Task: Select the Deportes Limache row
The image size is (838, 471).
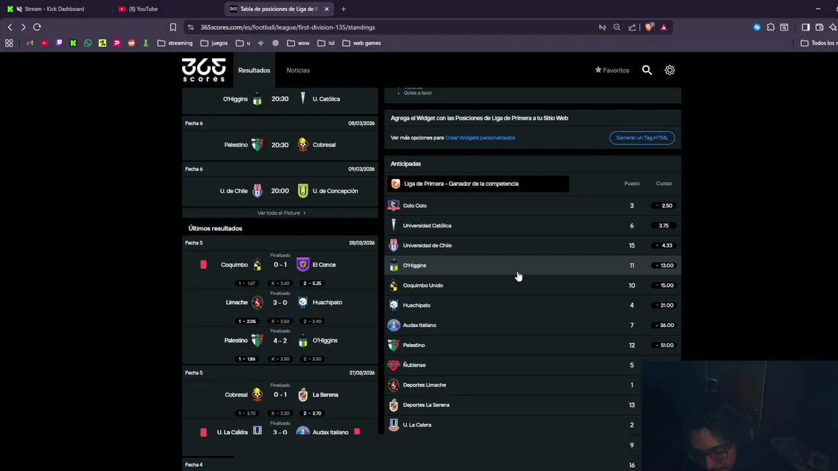Action: pos(533,385)
